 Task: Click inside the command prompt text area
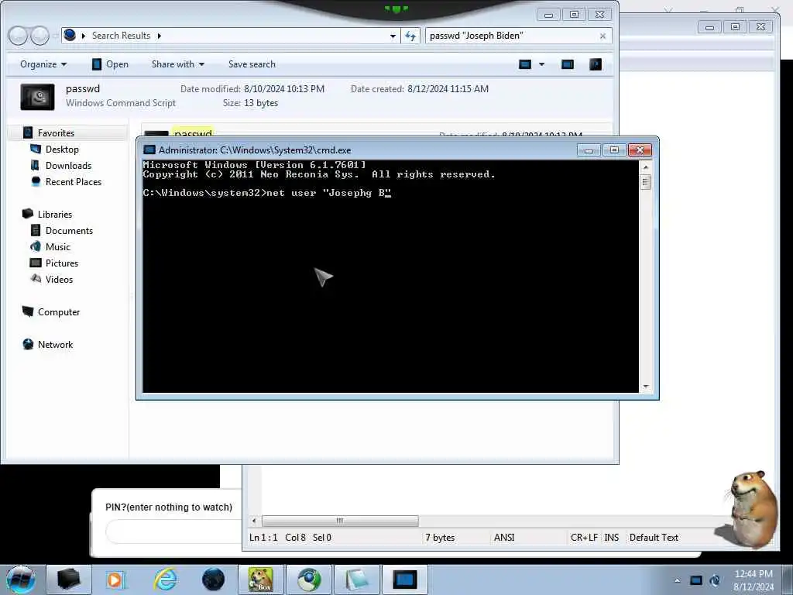390,277
